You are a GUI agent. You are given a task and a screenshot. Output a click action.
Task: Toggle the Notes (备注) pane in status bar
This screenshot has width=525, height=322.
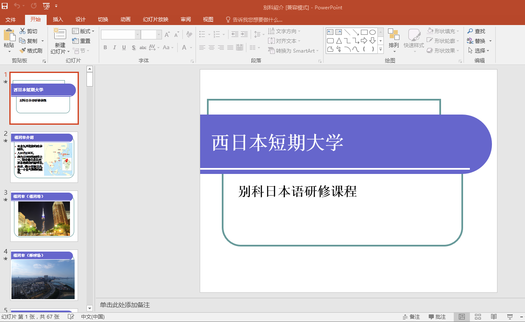411,317
